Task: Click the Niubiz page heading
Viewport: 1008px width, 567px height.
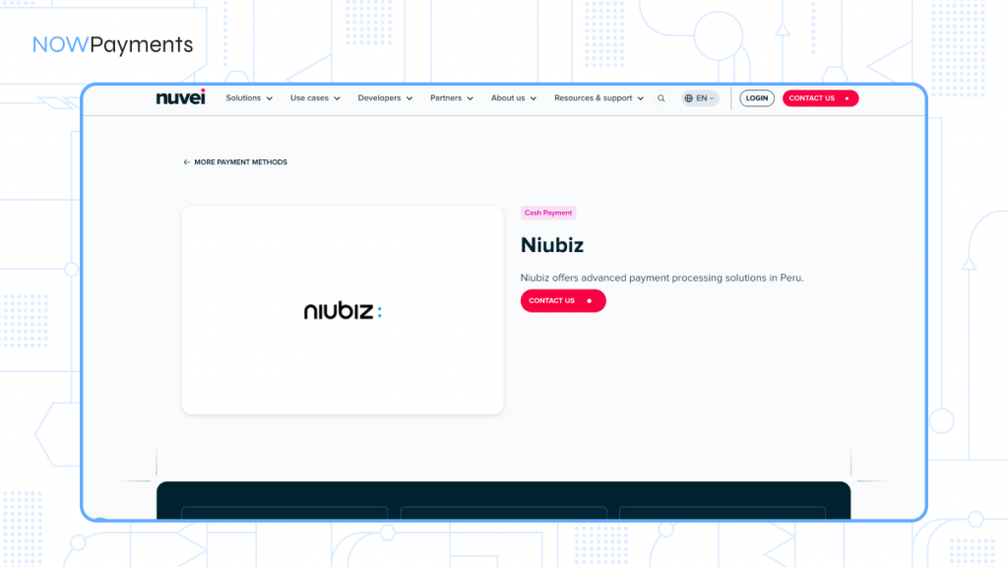Action: pyautogui.click(x=552, y=245)
